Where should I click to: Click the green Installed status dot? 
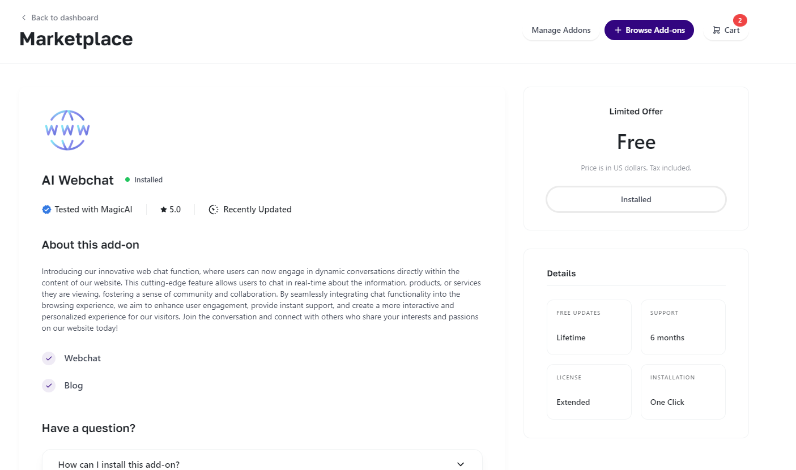pyautogui.click(x=127, y=180)
